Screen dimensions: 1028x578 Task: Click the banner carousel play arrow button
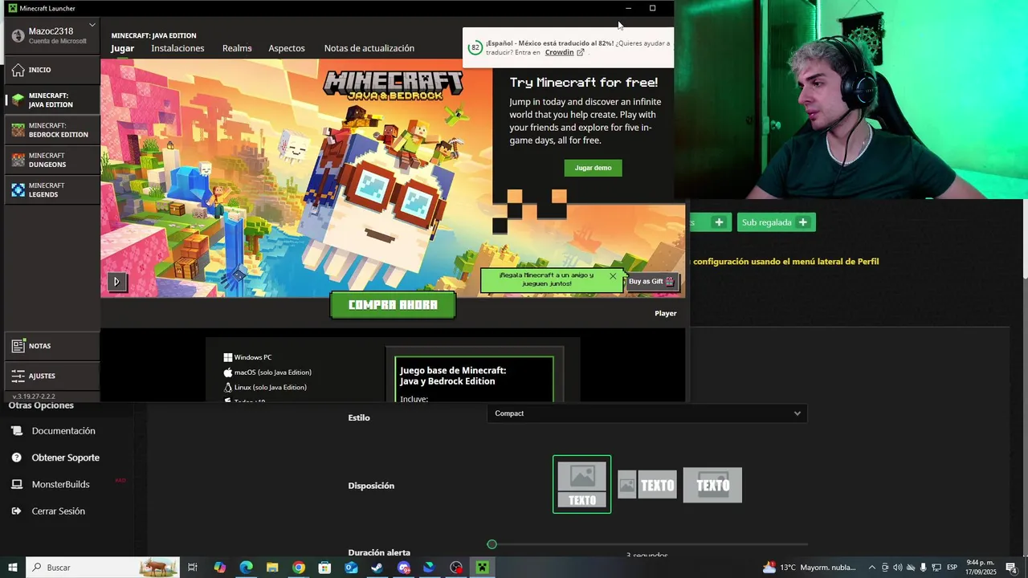(x=116, y=282)
